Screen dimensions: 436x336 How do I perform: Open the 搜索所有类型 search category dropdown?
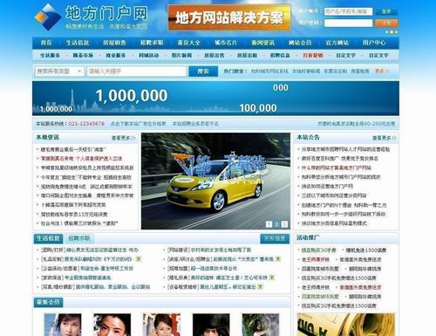(x=59, y=72)
